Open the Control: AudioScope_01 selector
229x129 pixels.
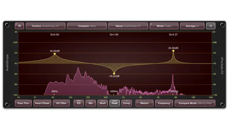[46, 26]
